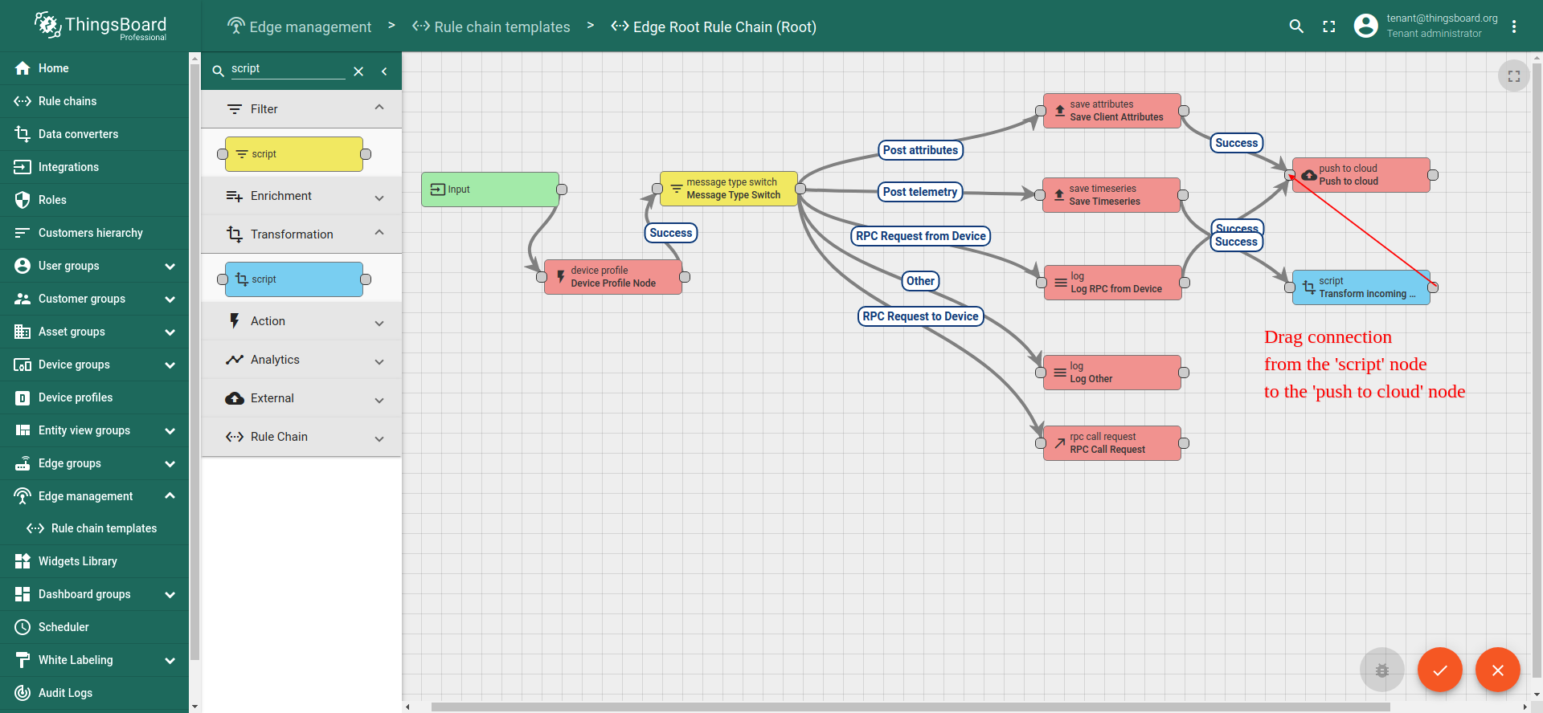Viewport: 1543px width, 713px height.
Task: Expand Asset groups submenu chevron
Action: click(x=170, y=332)
